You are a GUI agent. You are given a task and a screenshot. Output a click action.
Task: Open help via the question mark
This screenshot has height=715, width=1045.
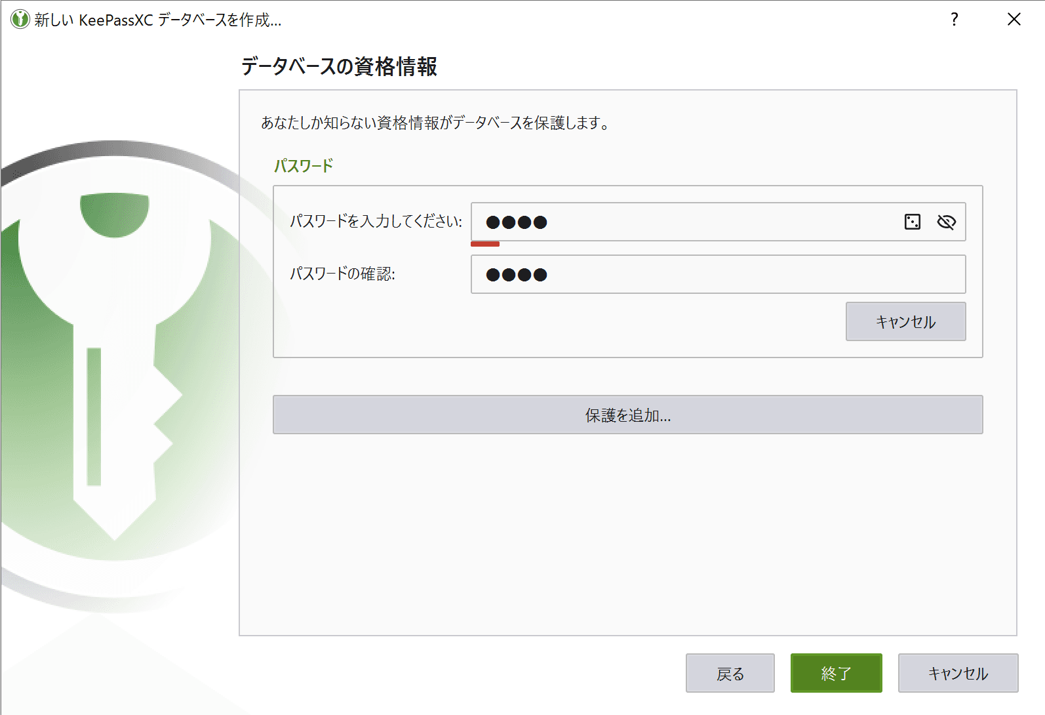click(955, 19)
